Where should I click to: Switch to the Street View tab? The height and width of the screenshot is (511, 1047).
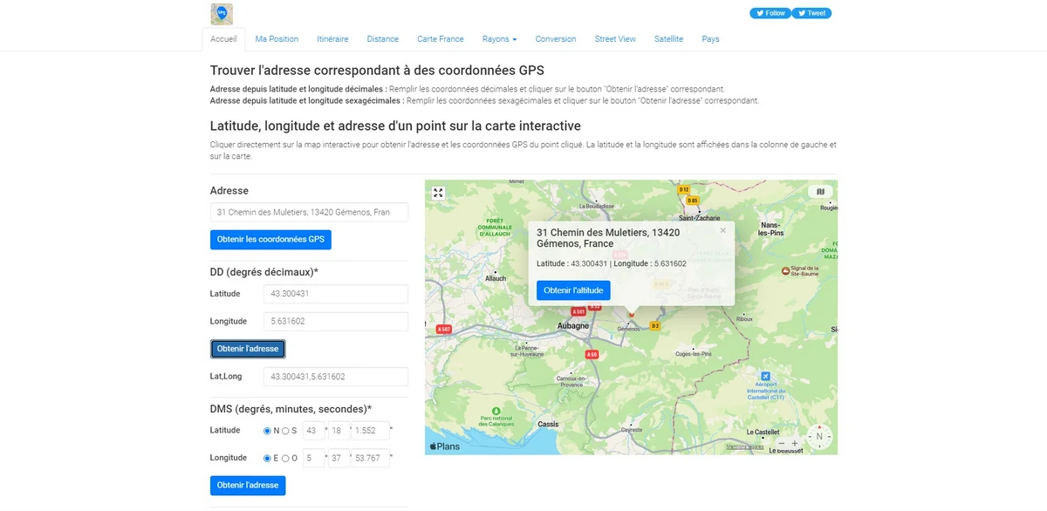coord(615,39)
